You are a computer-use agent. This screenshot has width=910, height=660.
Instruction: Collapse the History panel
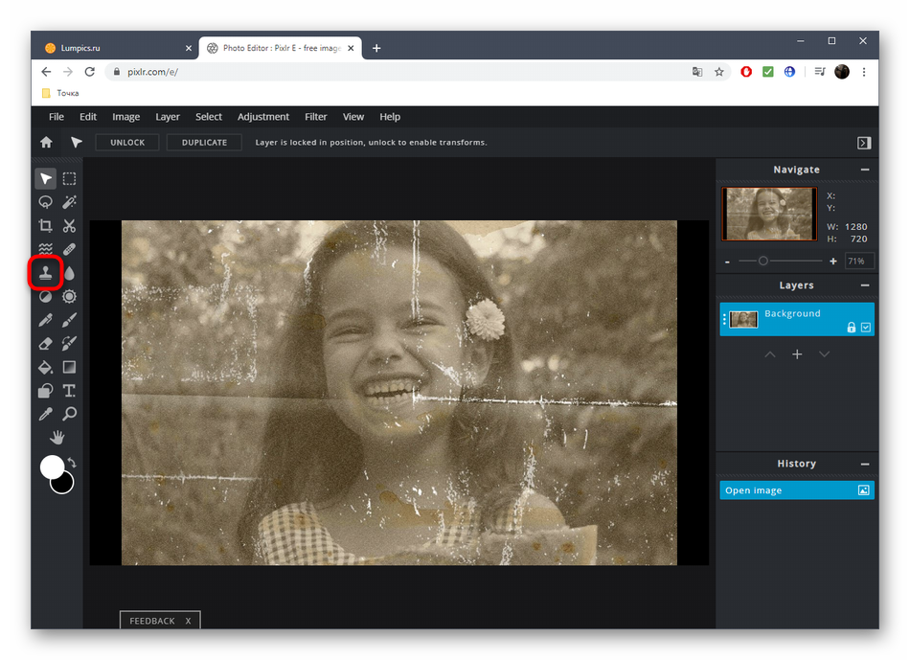click(x=865, y=464)
